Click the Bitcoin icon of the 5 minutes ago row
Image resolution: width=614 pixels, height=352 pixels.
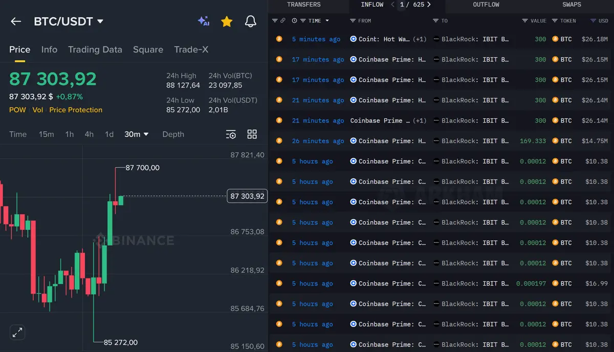point(279,39)
